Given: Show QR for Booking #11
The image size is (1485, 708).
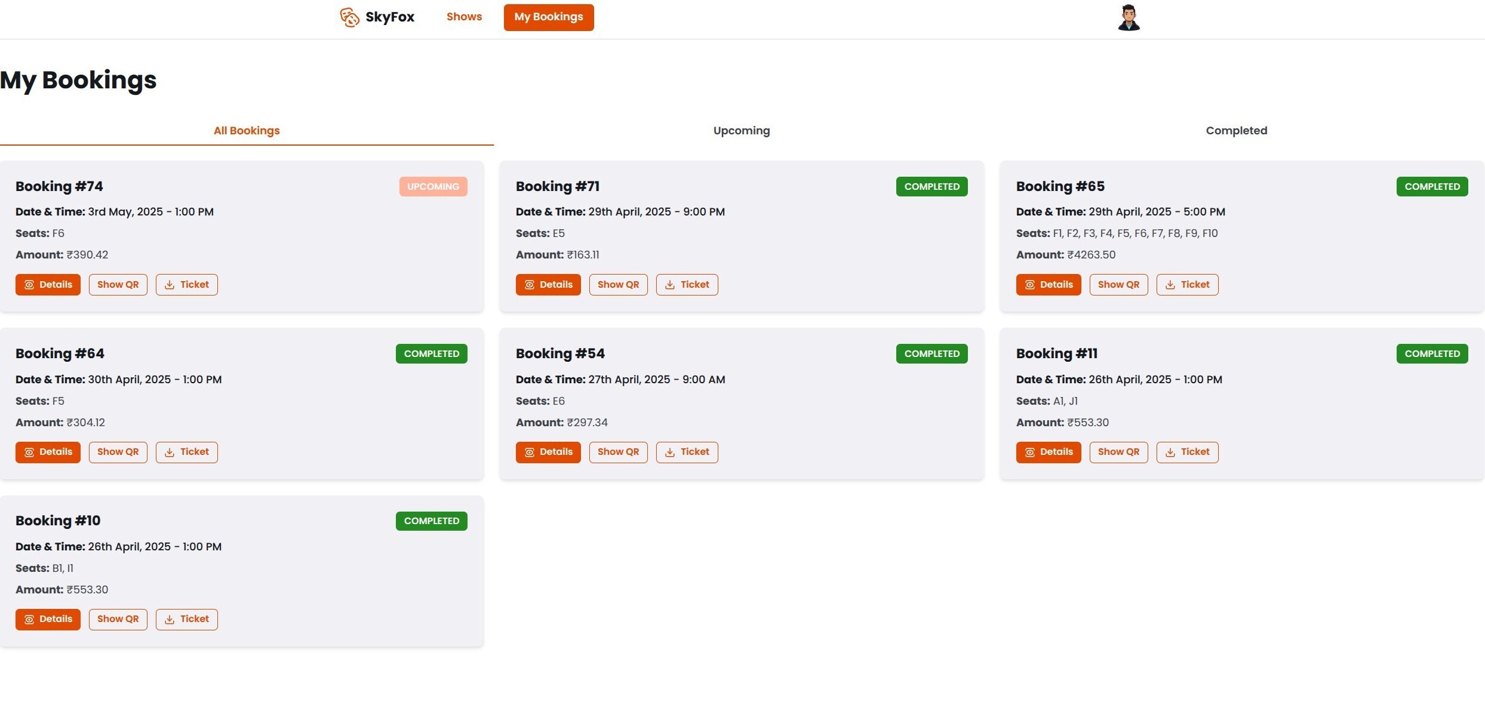Looking at the screenshot, I should point(1119,452).
